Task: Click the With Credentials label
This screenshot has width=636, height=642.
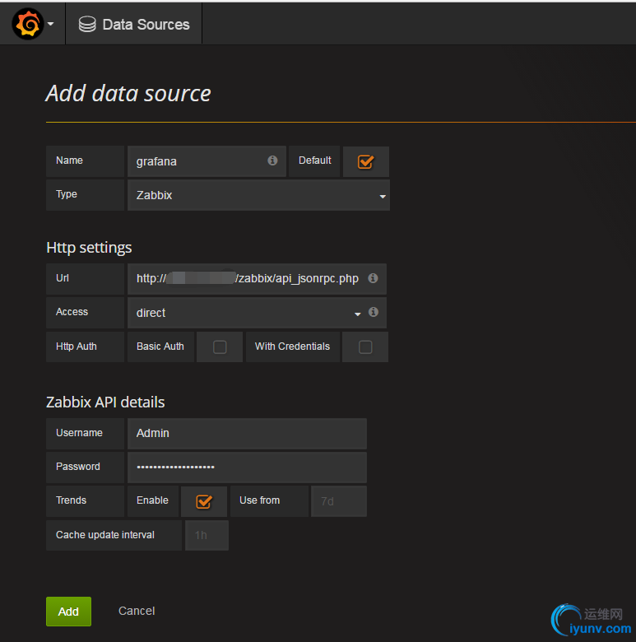Action: 292,347
